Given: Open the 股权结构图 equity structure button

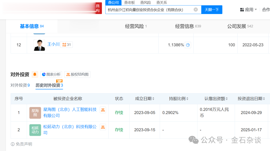Looking at the screenshot, I should pos(77,74).
